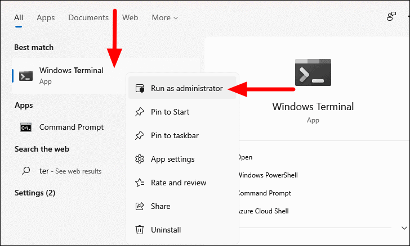The image size is (410, 246).
Task: Click the Settings (2) section header
Action: coord(35,193)
